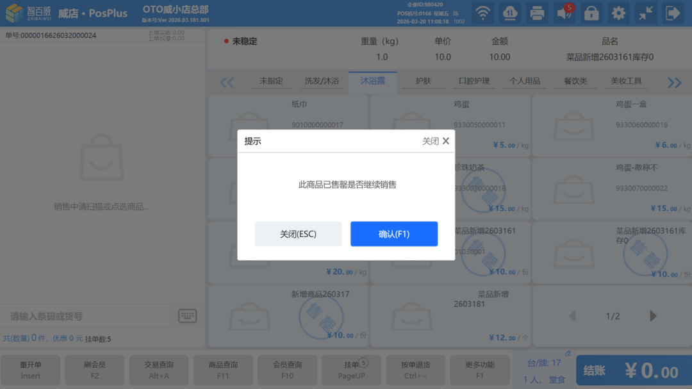Close the prompt dialog with X
Image resolution: width=692 pixels, height=389 pixels.
point(446,141)
